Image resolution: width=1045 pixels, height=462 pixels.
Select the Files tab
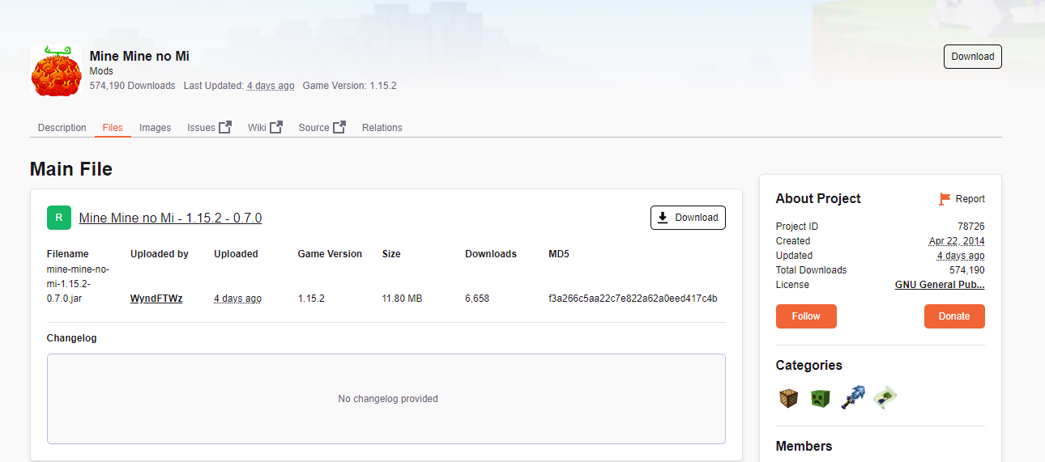coord(113,128)
